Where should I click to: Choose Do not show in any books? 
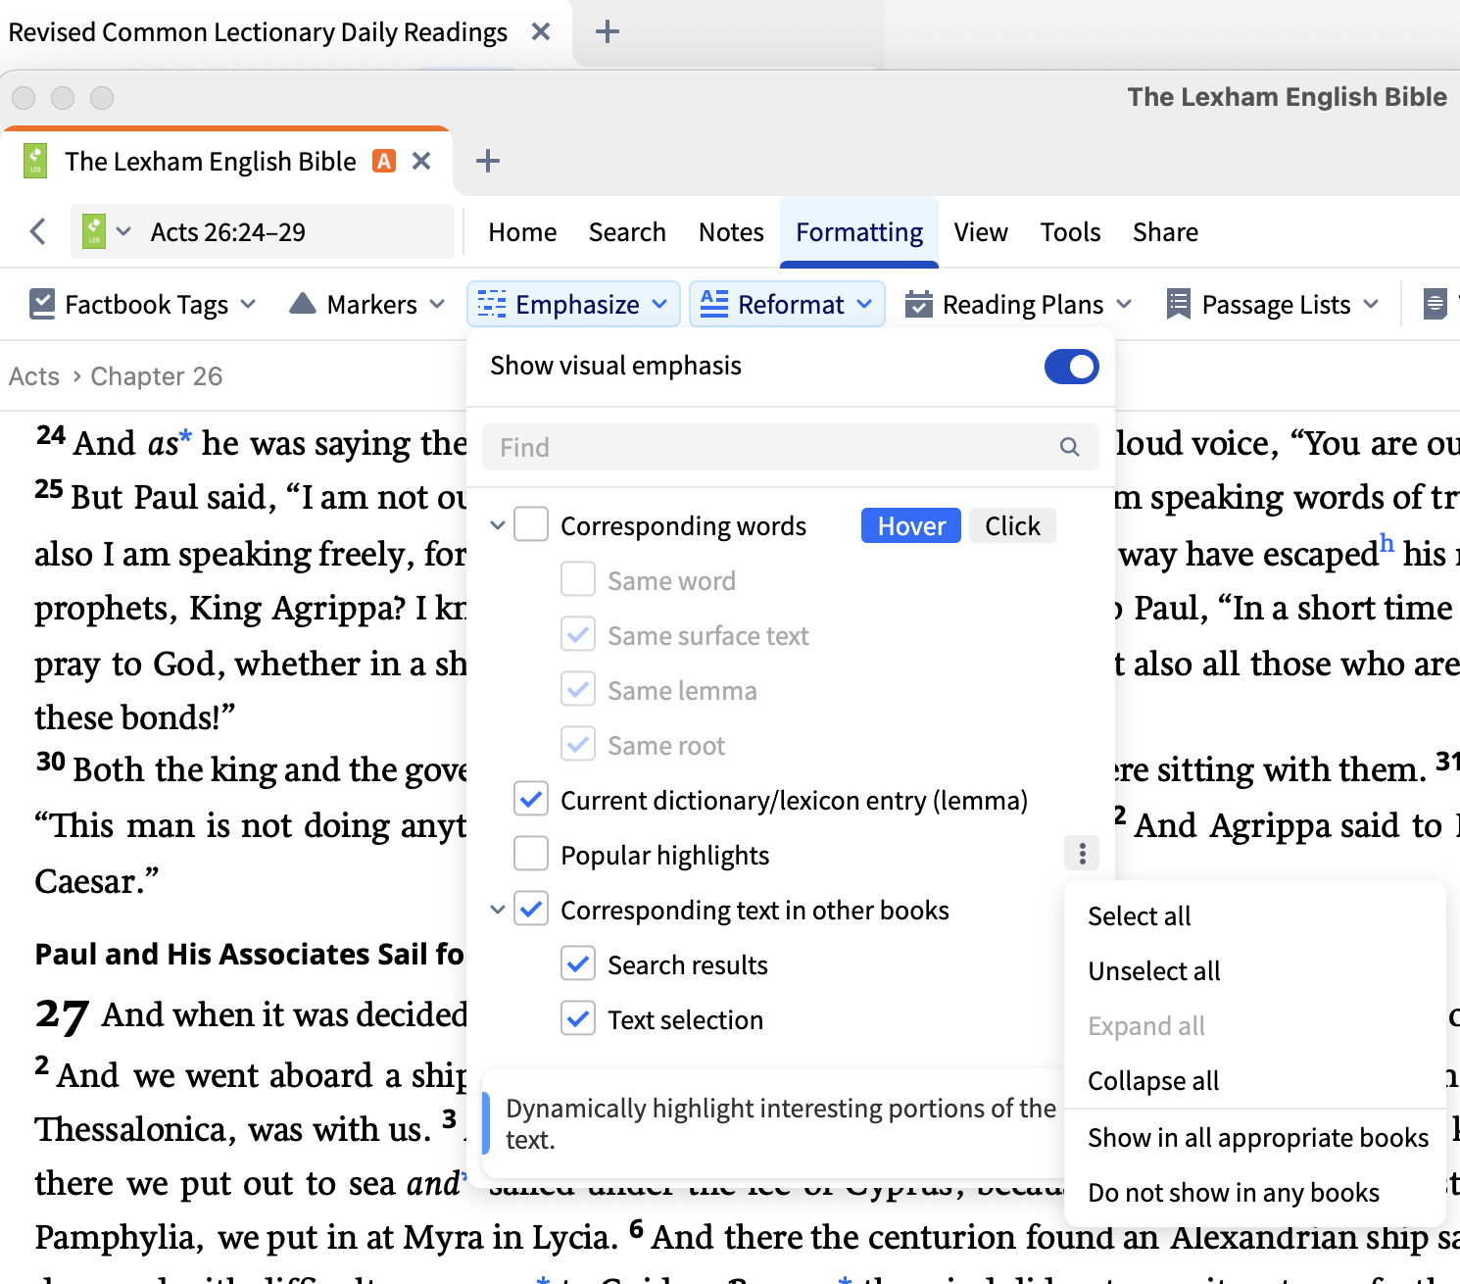point(1254,1193)
